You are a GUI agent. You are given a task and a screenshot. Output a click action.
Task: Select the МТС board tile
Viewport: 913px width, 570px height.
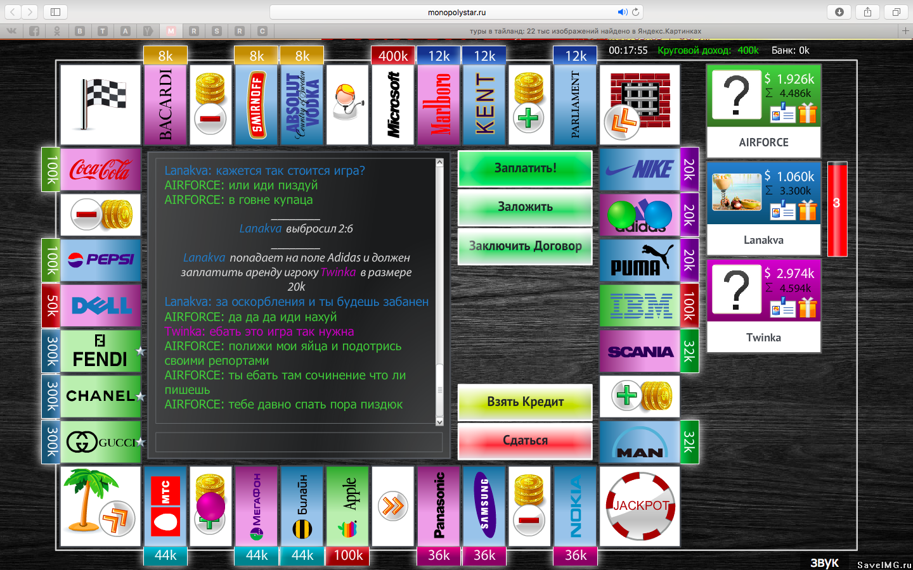tap(165, 507)
